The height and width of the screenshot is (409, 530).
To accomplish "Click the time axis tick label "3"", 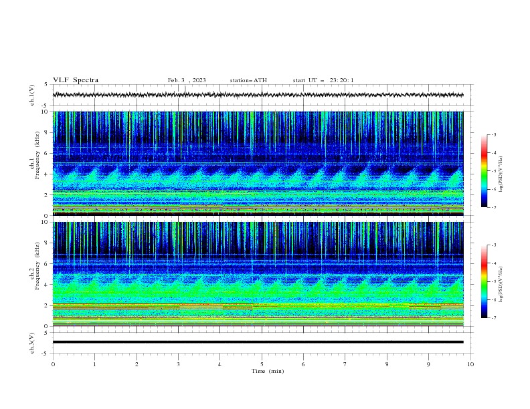I will point(178,364).
